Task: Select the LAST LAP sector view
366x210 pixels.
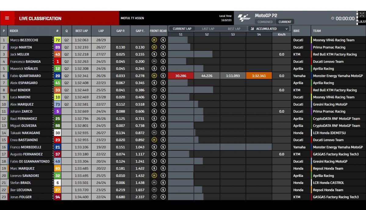Action: click(x=208, y=29)
